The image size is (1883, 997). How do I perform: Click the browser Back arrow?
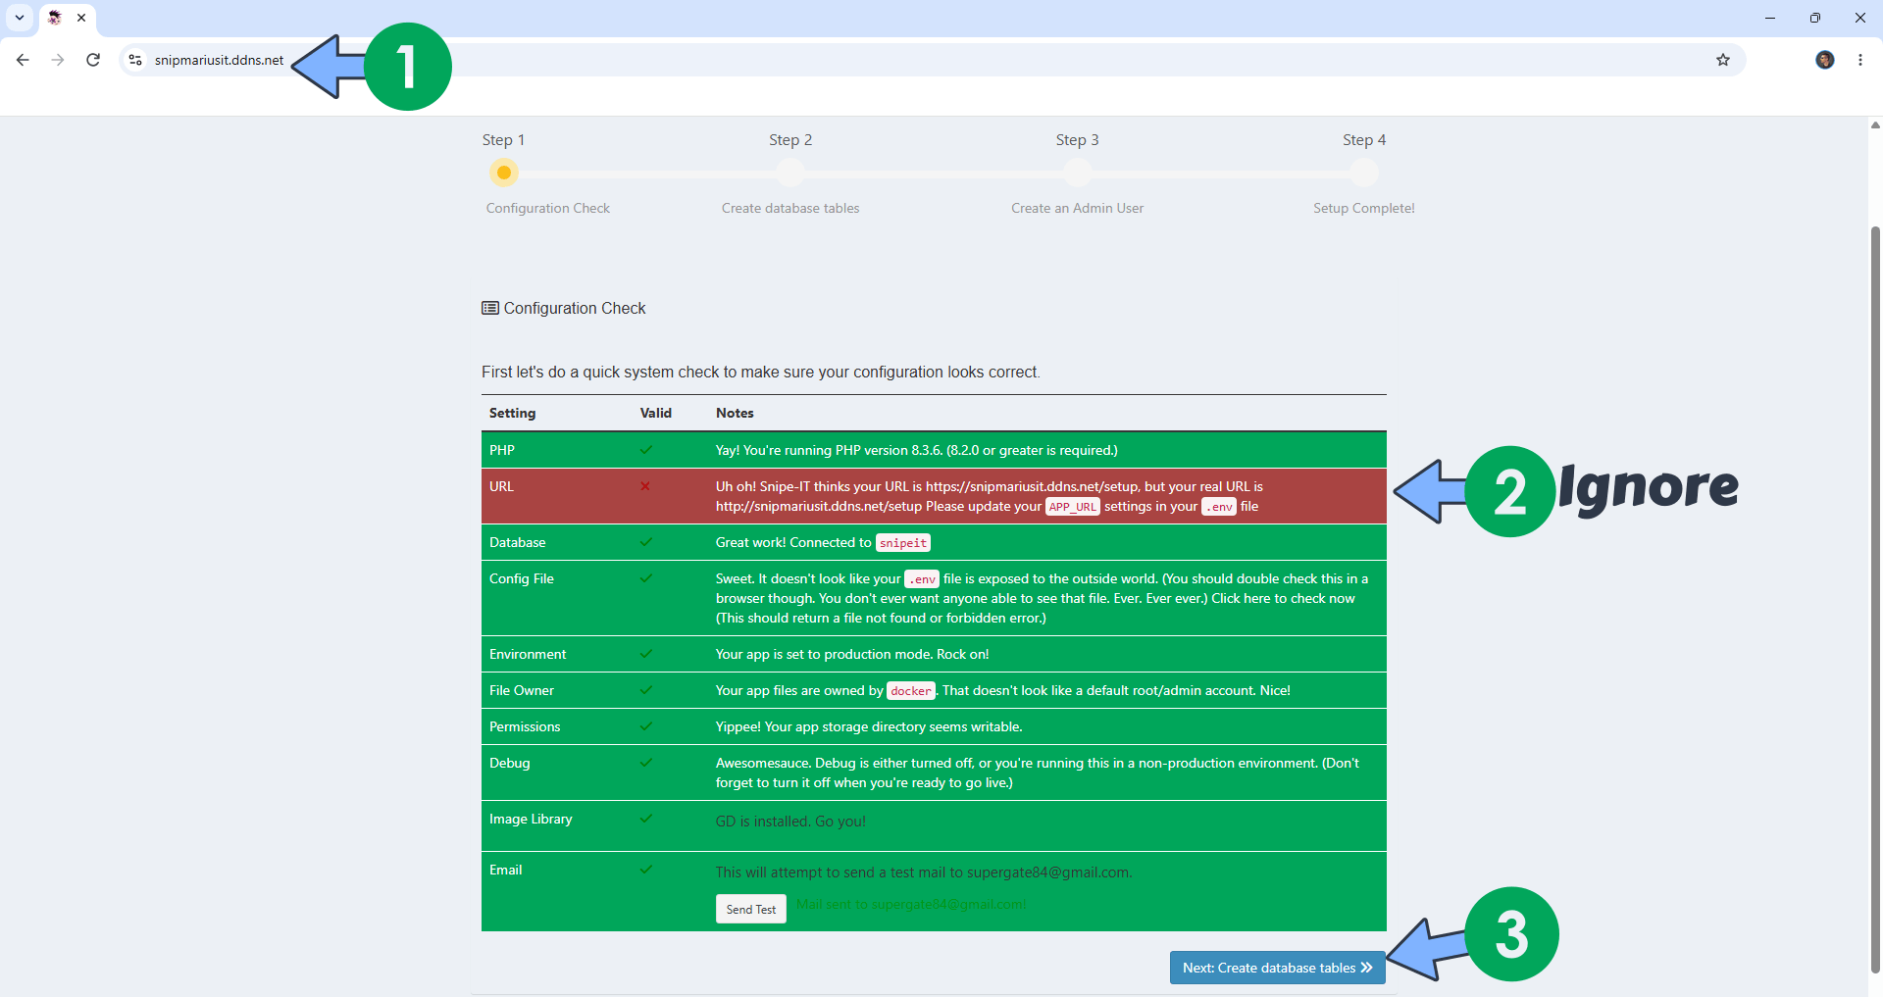(x=23, y=60)
